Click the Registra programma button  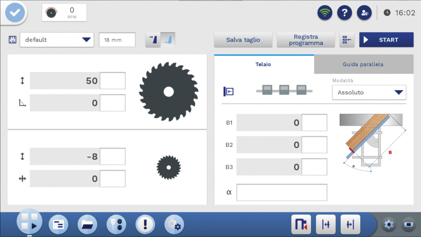pyautogui.click(x=306, y=40)
